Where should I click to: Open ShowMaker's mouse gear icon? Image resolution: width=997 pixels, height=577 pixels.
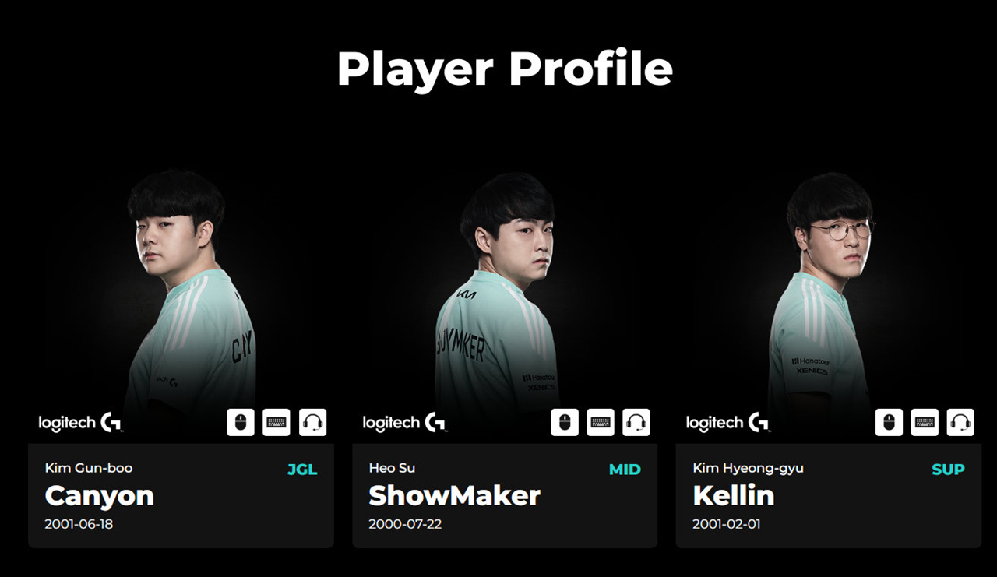tap(565, 422)
